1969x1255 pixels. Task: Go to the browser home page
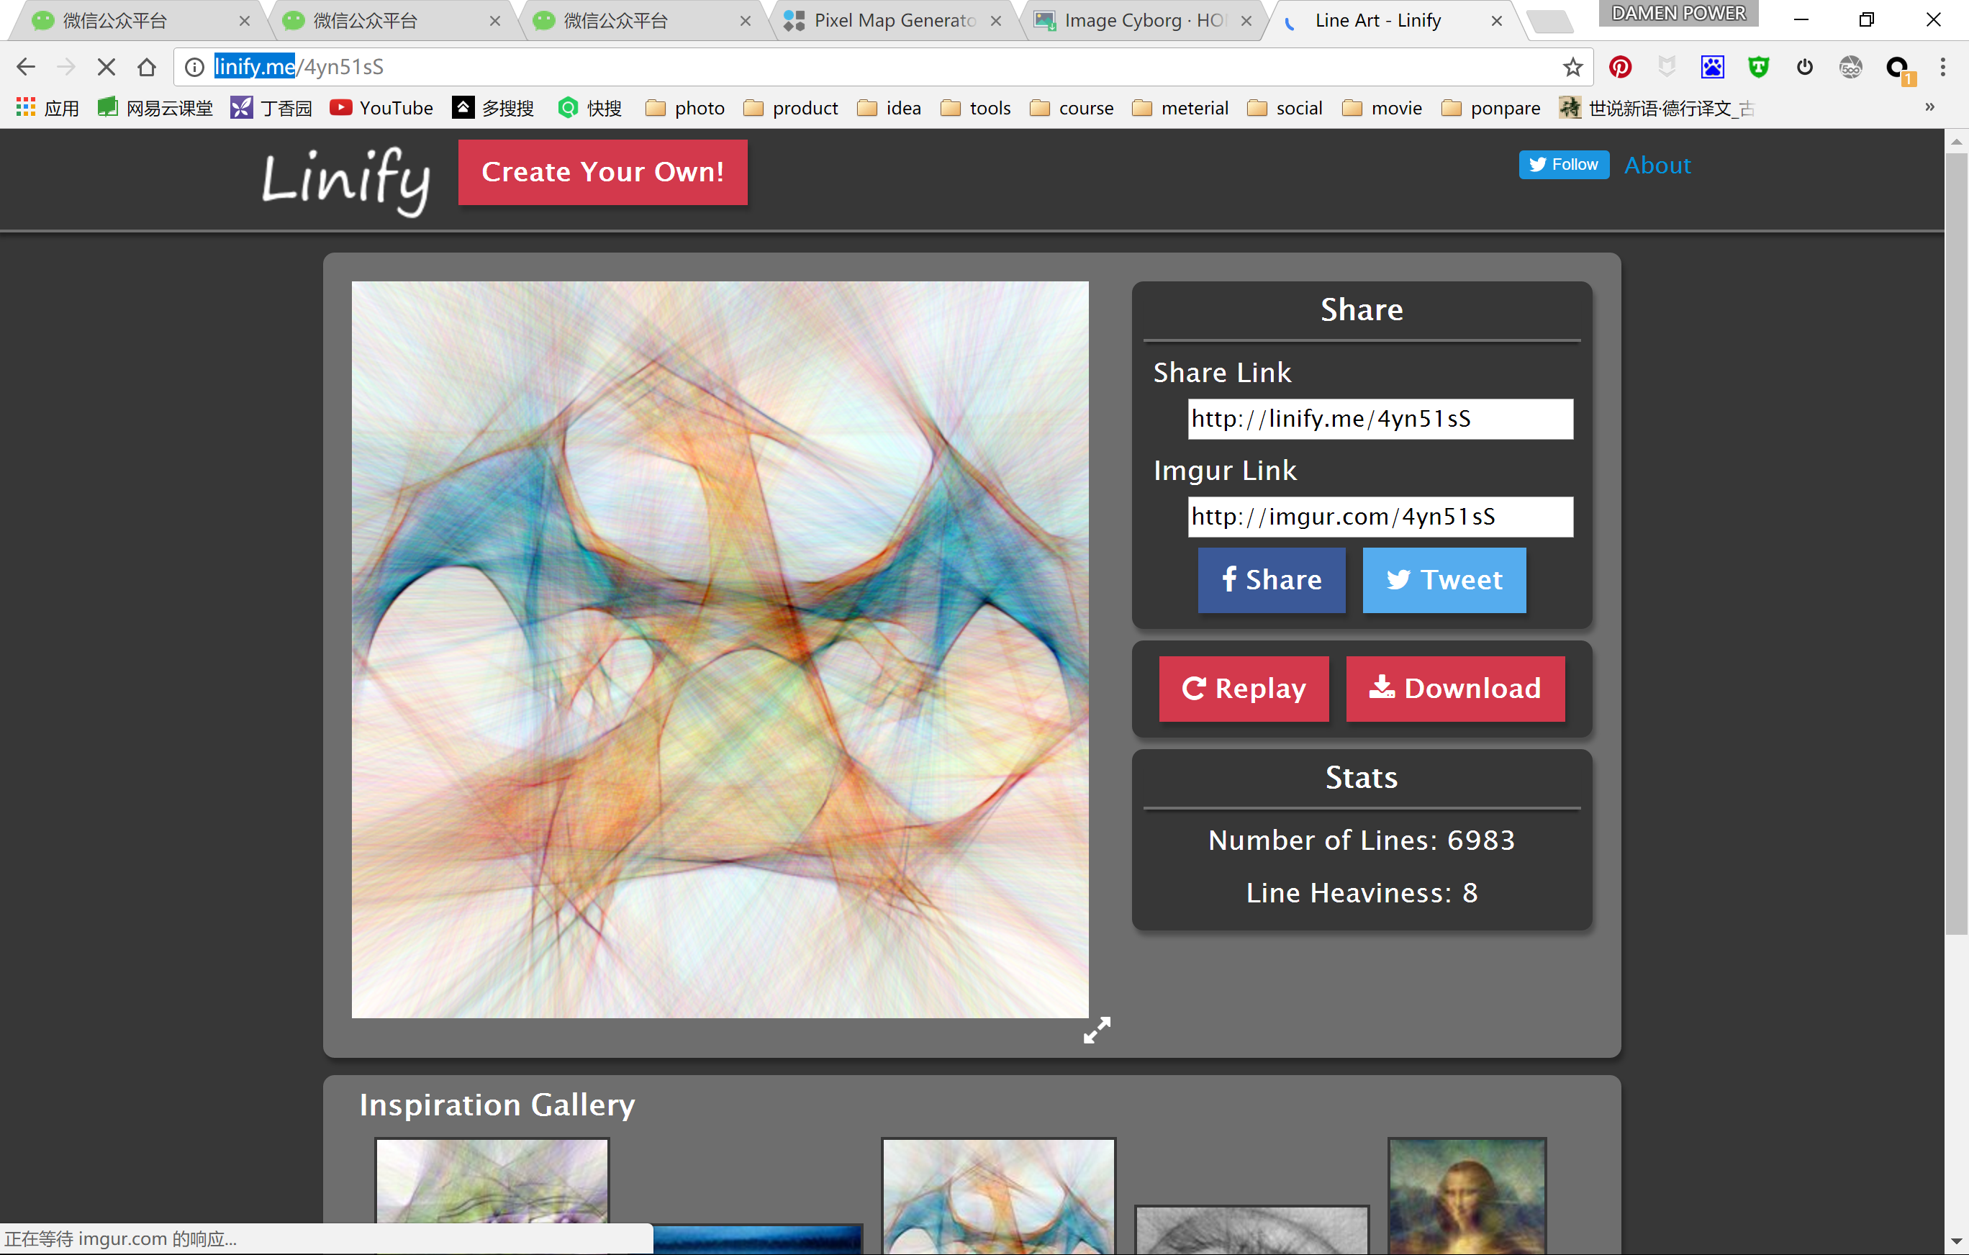click(x=148, y=67)
